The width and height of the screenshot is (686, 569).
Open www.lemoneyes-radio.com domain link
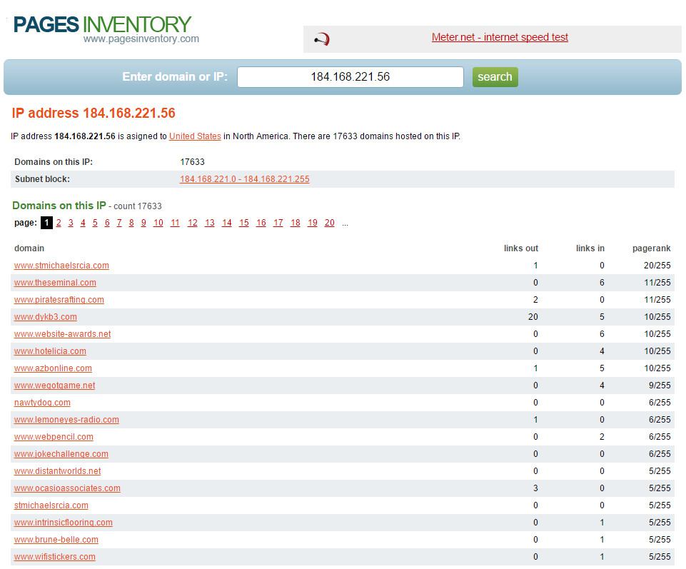coord(66,420)
